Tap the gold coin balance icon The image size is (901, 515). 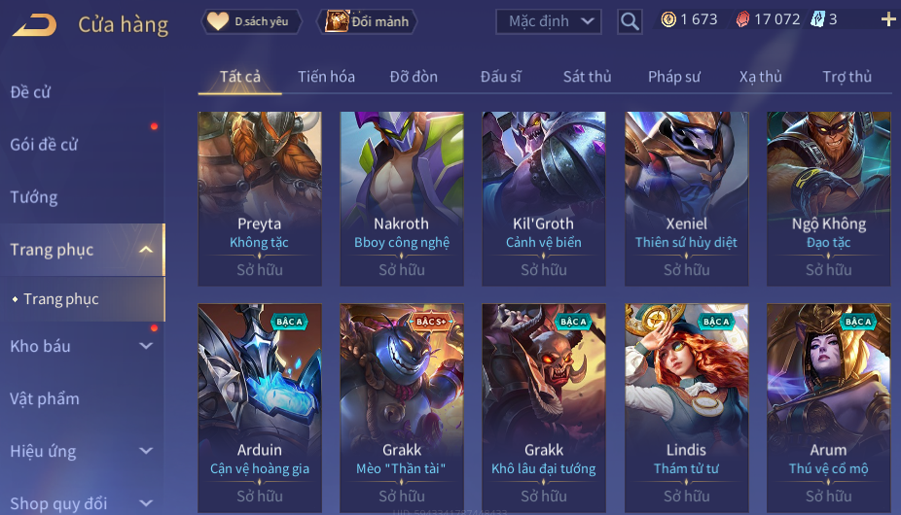point(668,20)
